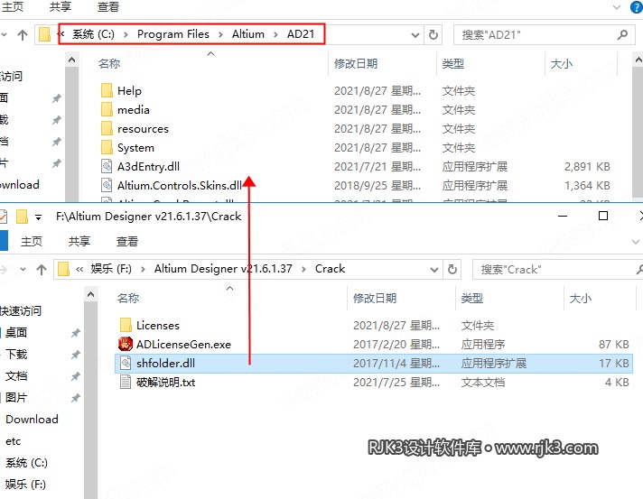Select 快速访问 in Crack navigation pane

(x=21, y=310)
